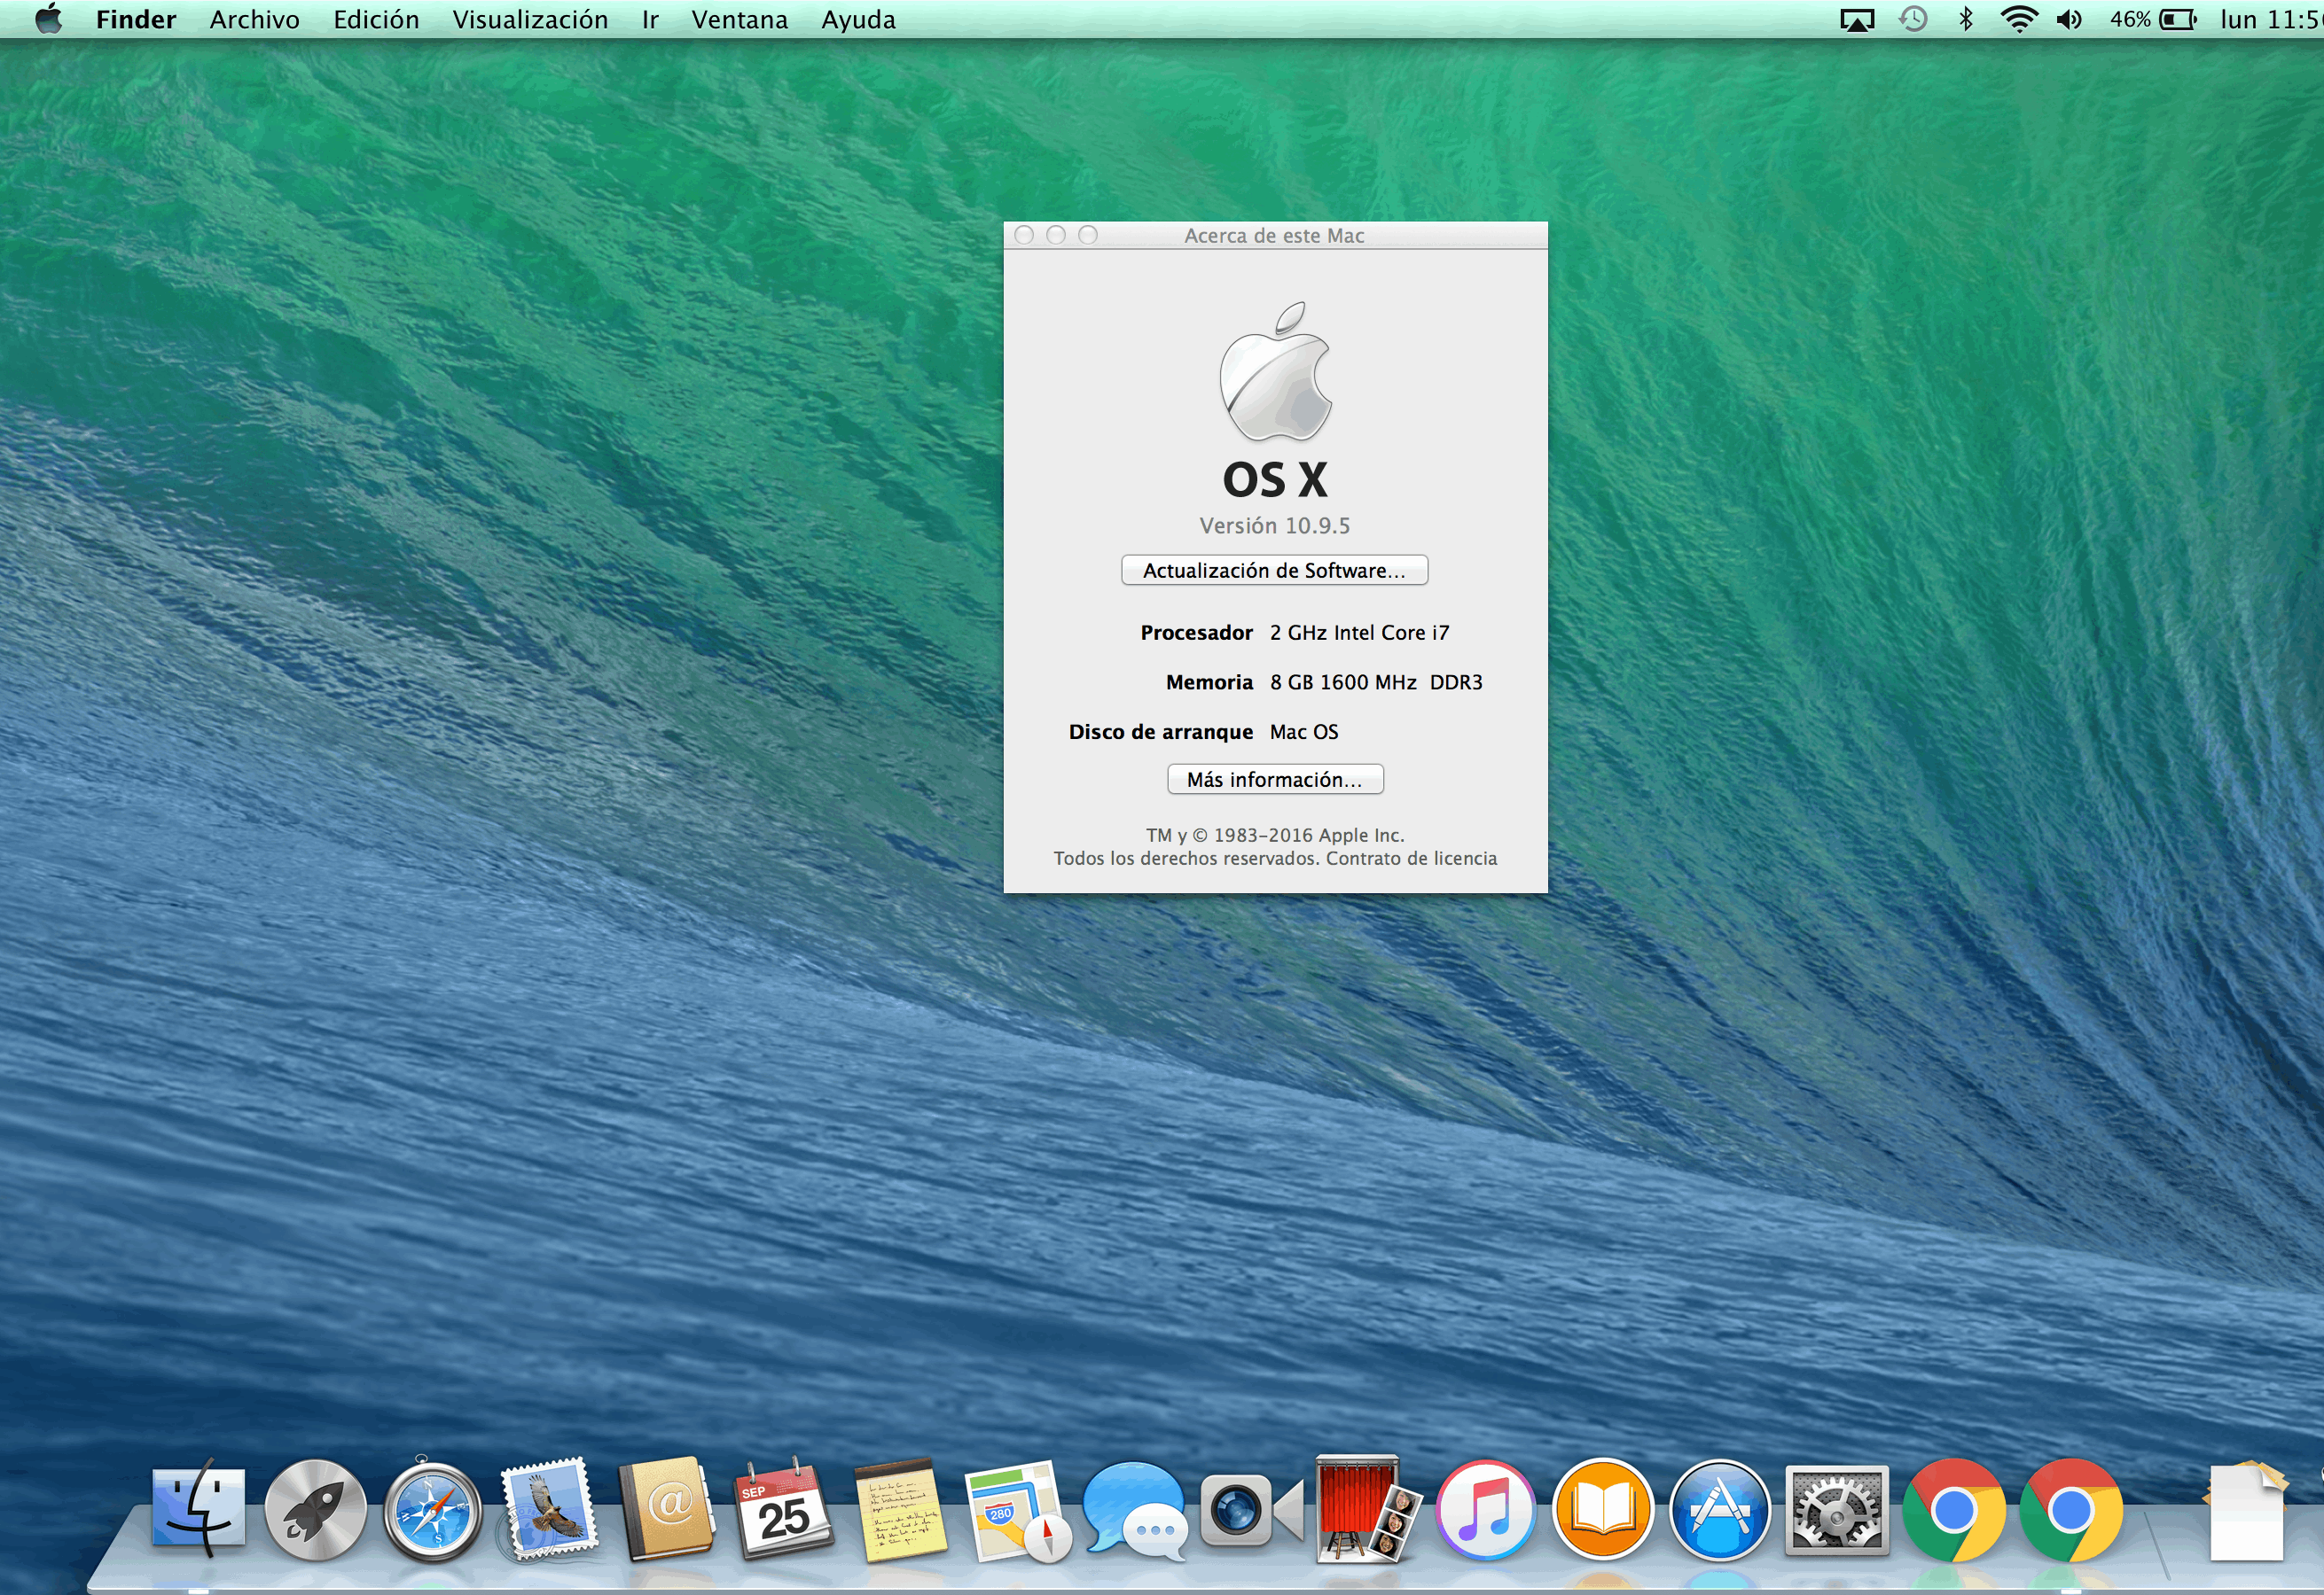The image size is (2324, 1595).
Task: Expand the Wi-Fi status menu
Action: click(x=2019, y=19)
